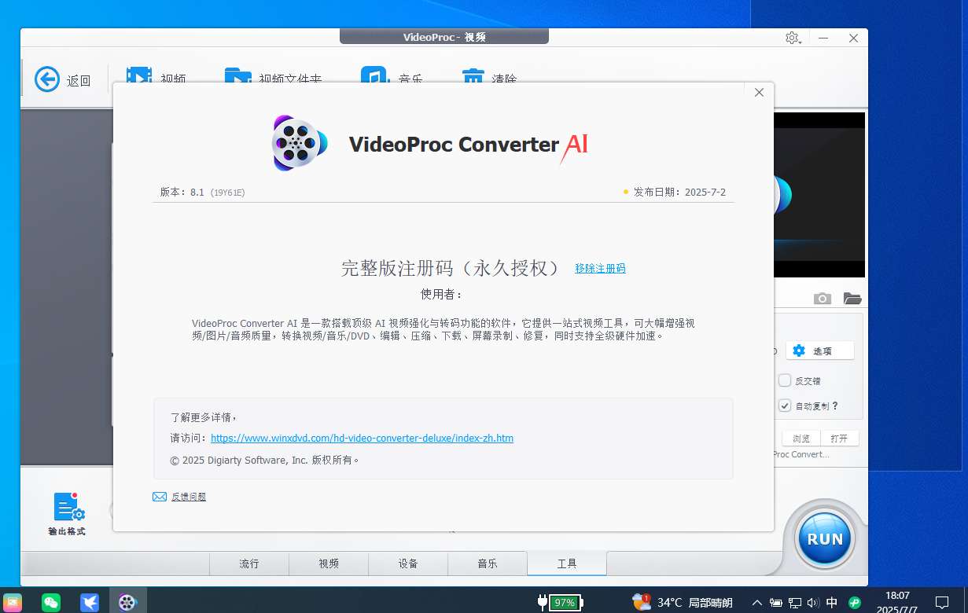Open the 输出格式 output format icon
968x613 pixels.
click(68, 508)
